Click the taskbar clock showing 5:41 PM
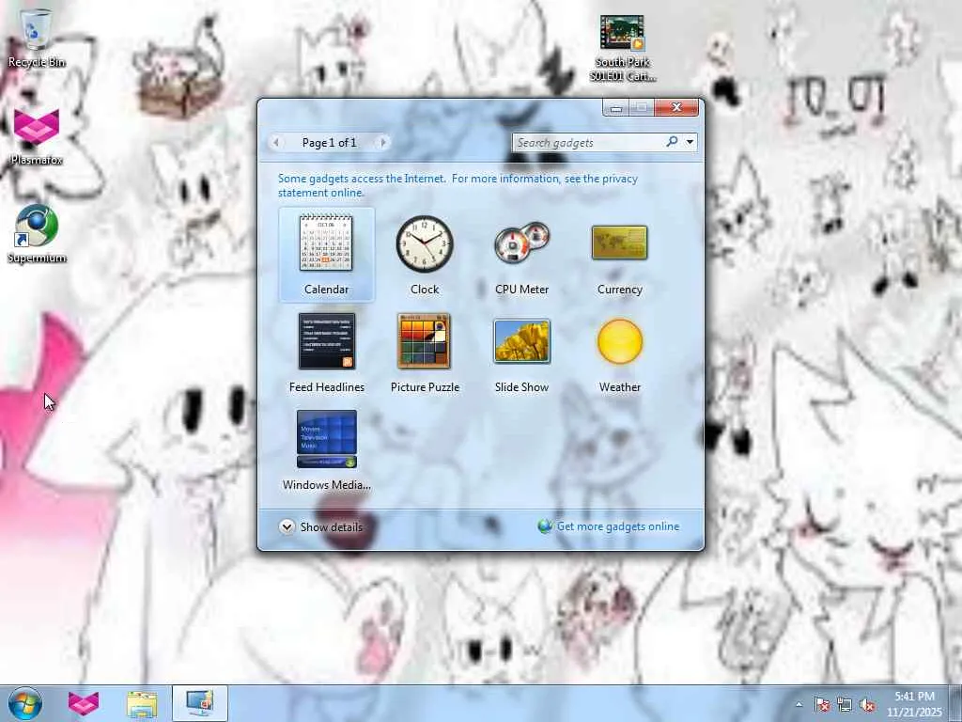Screen dimensions: 962x722 [x=914, y=704]
